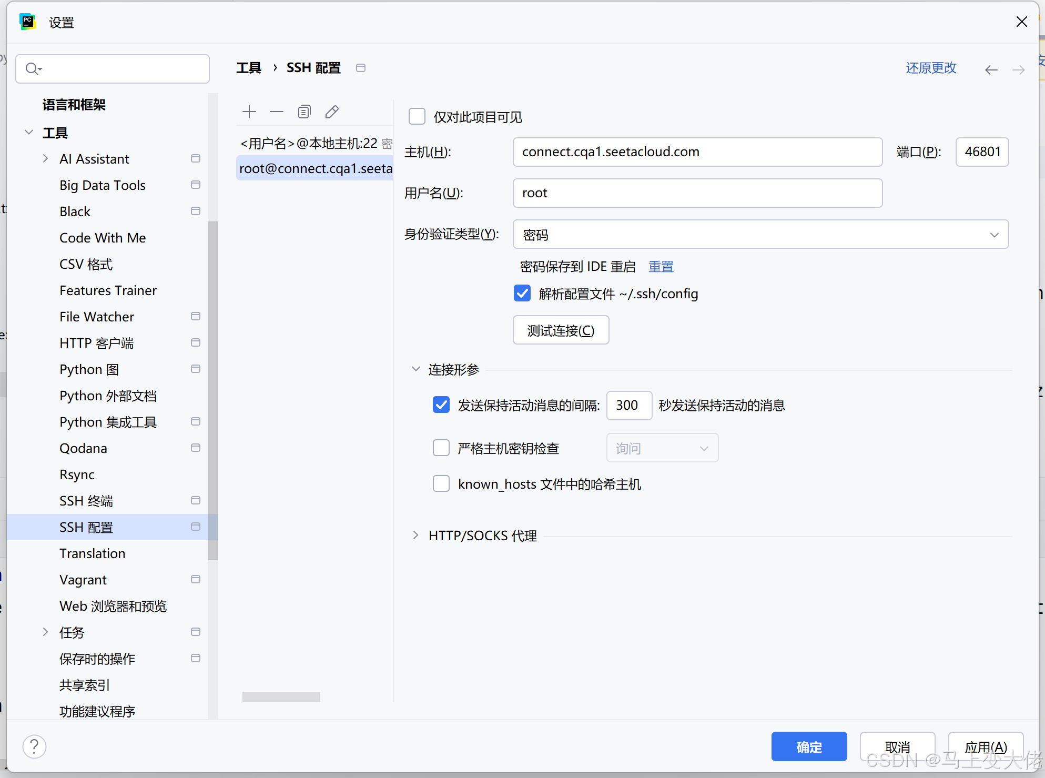Click the visibility icon beside SSH 配置 breadcrumb
This screenshot has height=778, width=1045.
click(x=360, y=68)
